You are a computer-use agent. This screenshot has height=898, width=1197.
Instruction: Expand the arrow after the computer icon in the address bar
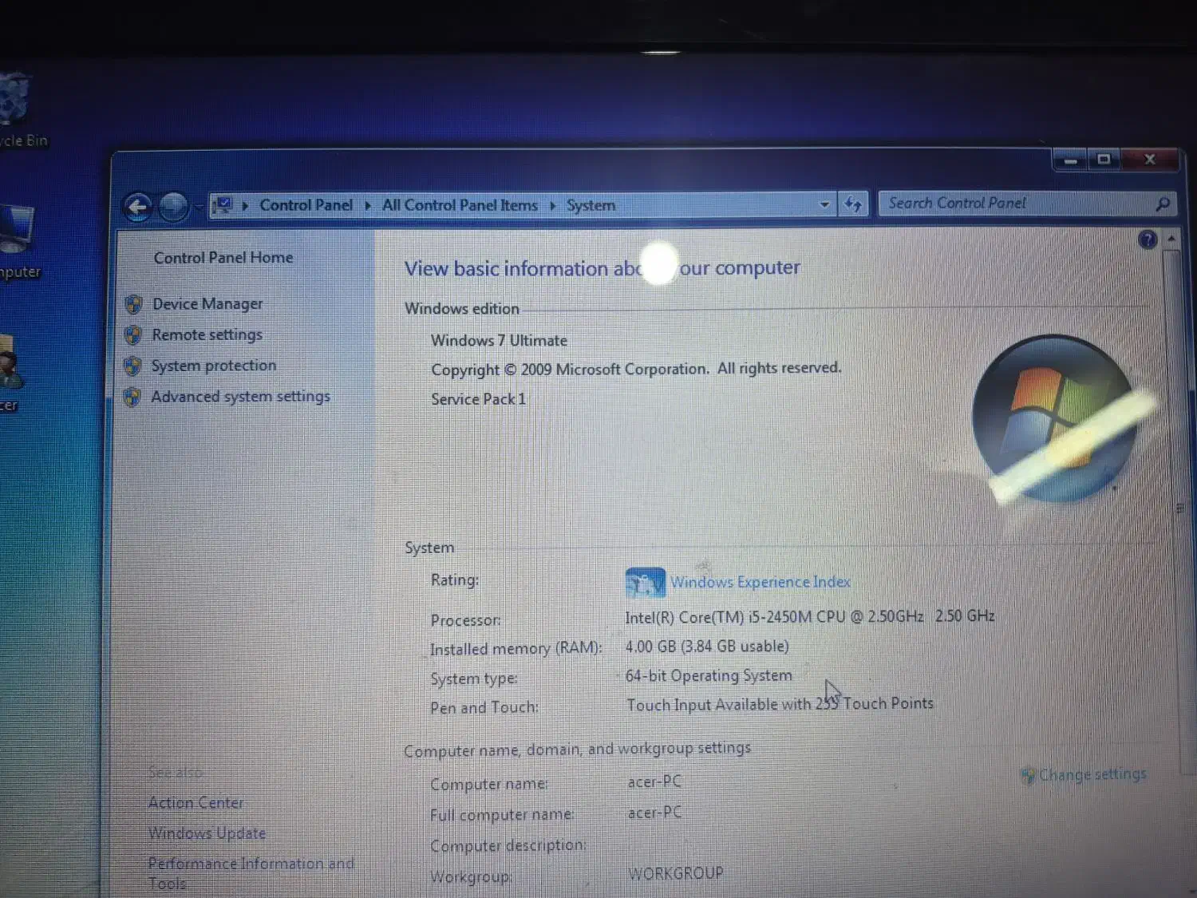[245, 206]
